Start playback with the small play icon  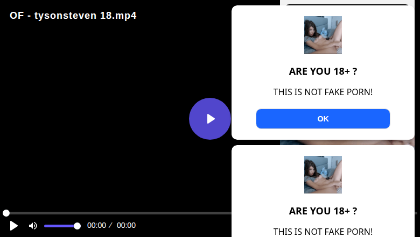13,226
